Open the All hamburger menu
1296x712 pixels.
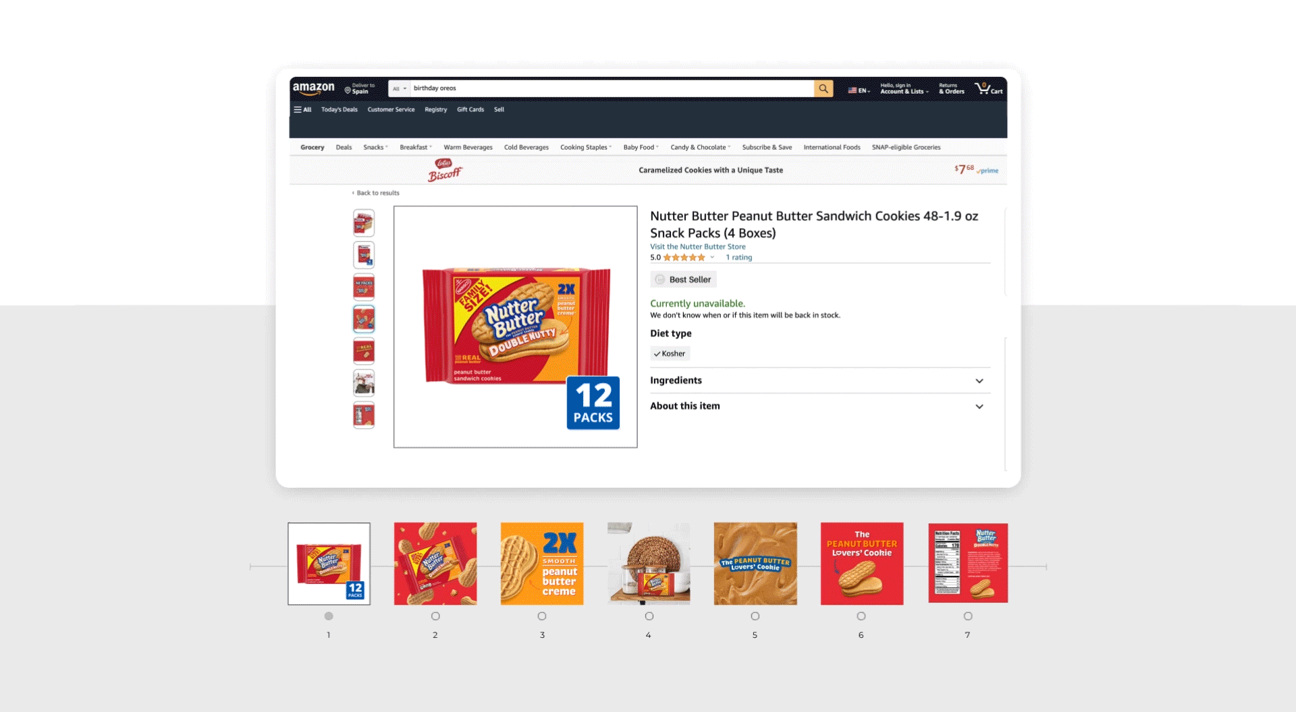pyautogui.click(x=302, y=109)
